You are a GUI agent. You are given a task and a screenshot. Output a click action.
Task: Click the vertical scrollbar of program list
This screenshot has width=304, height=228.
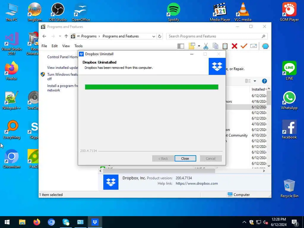[x=269, y=98]
